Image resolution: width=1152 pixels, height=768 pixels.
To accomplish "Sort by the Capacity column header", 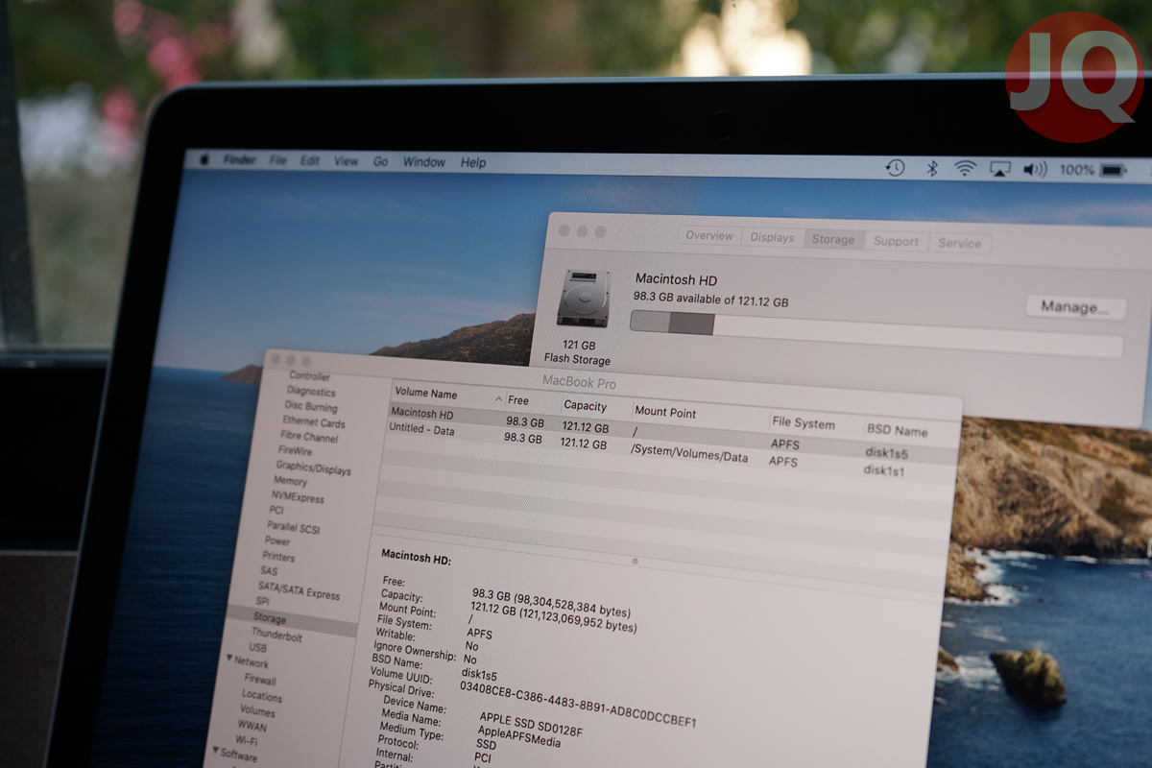I will pyautogui.click(x=585, y=405).
